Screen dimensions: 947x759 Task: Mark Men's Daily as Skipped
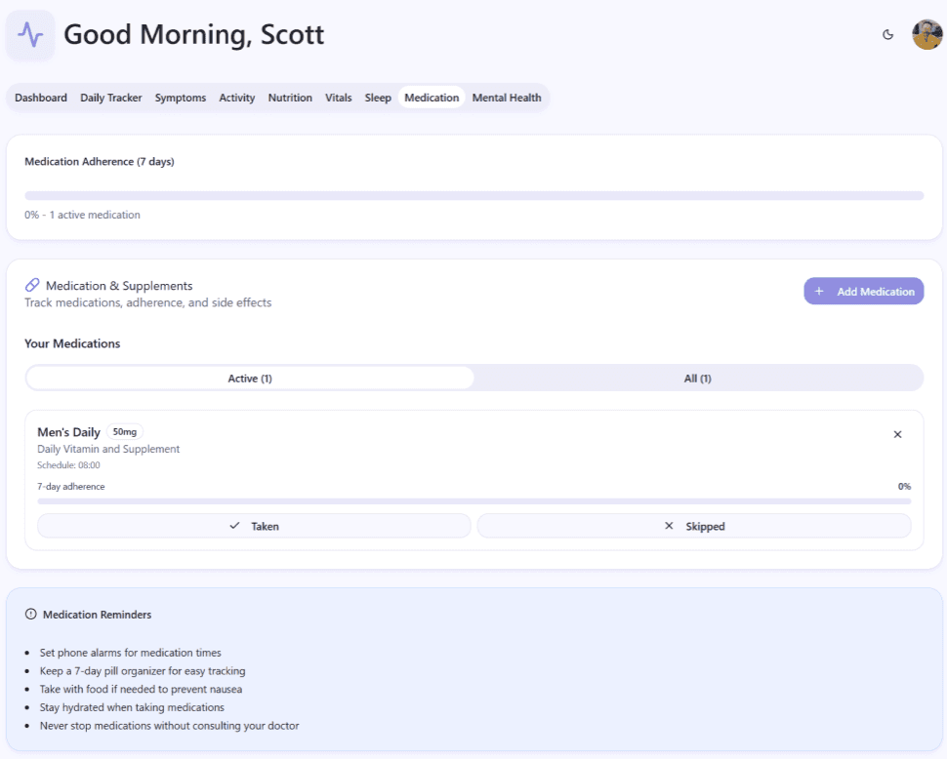(x=694, y=526)
